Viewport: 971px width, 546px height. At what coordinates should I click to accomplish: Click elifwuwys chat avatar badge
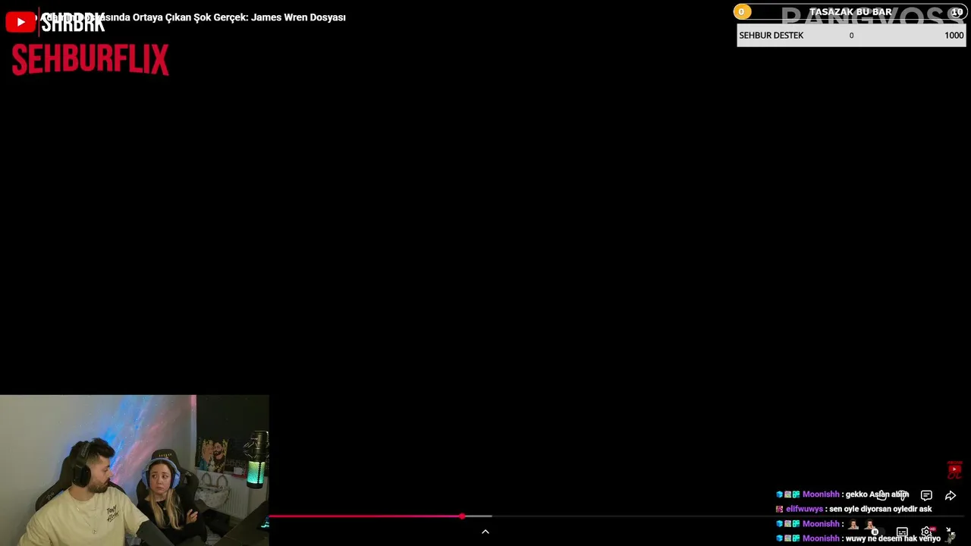(779, 510)
